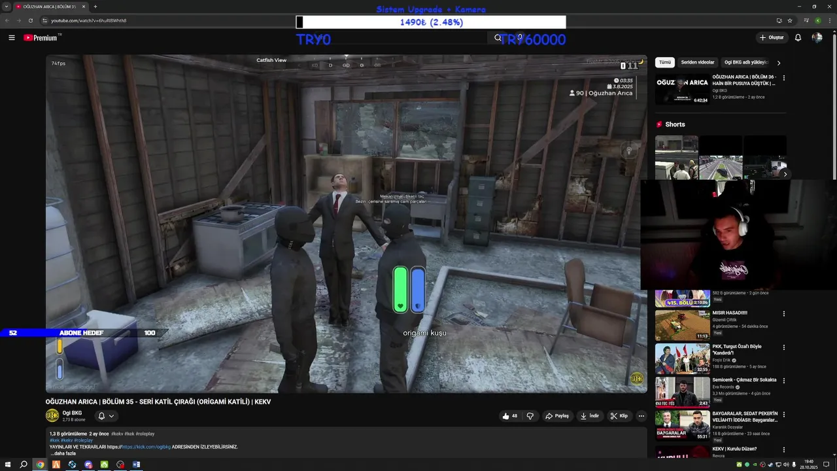Open the YouTube account avatar menu
The width and height of the screenshot is (837, 471).
(817, 38)
